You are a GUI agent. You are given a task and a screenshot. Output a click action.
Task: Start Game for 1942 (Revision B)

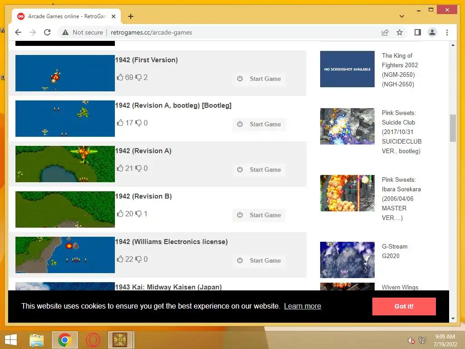point(259,215)
